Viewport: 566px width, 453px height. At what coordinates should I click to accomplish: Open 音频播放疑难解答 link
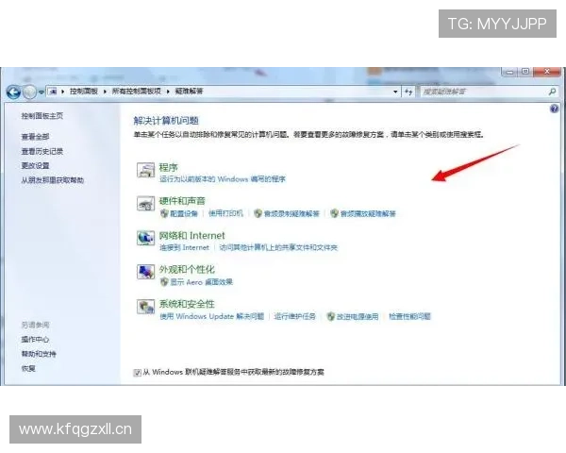coord(368,213)
